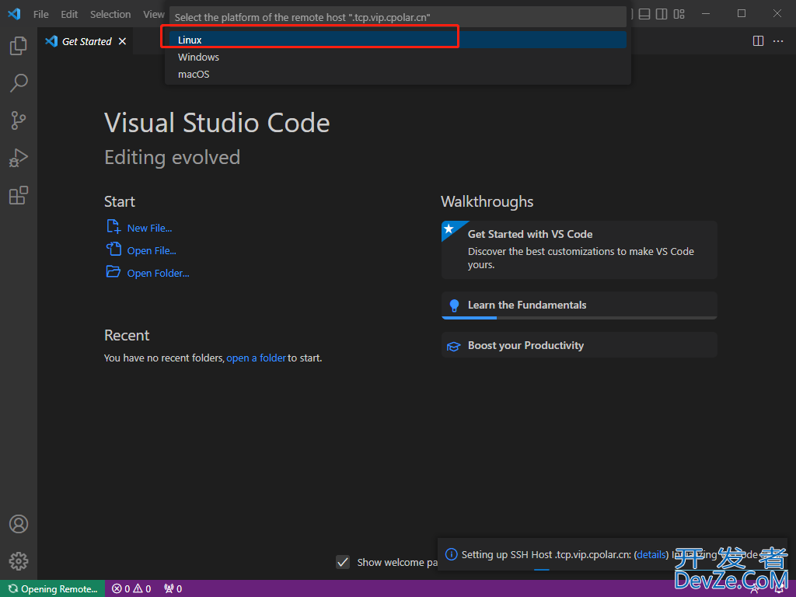The height and width of the screenshot is (597, 796).
Task: Click the Open File... link
Action: (x=152, y=250)
